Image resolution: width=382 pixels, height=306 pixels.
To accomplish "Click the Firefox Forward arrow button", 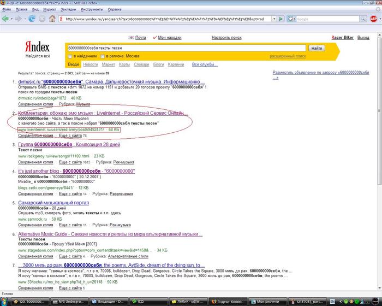I will pyautogui.click(x=18, y=19).
